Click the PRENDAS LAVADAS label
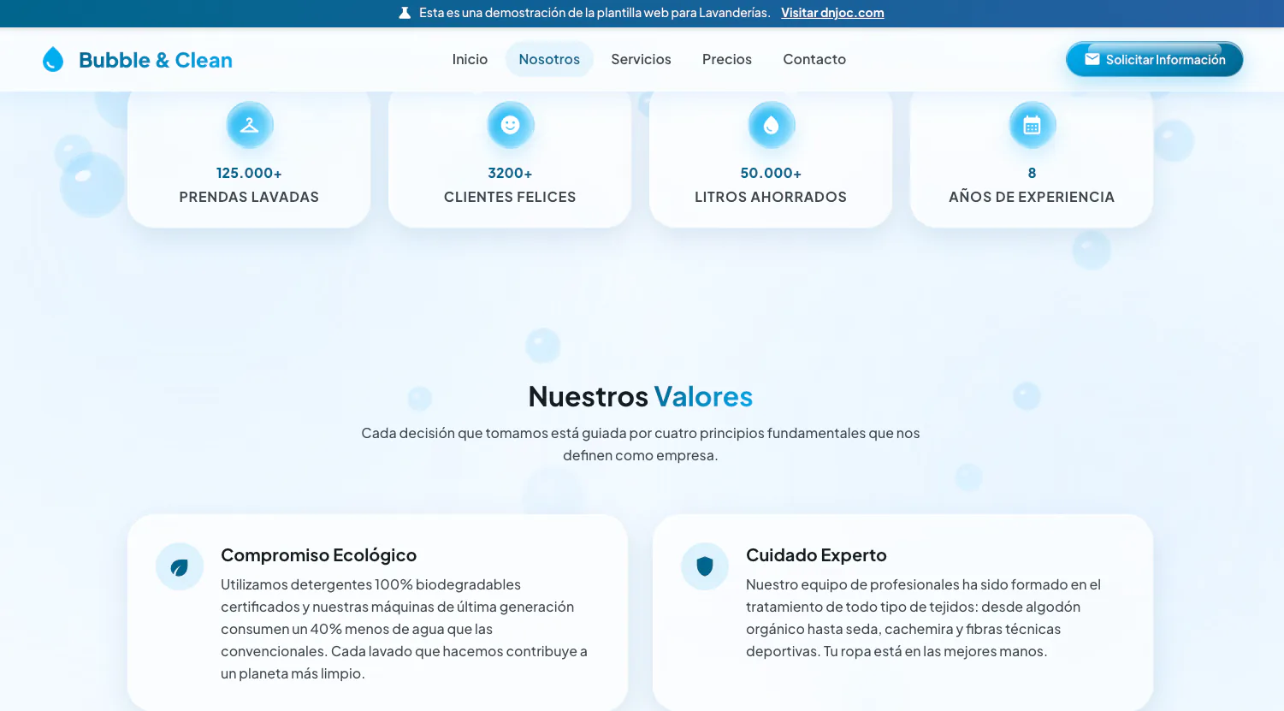Image resolution: width=1284 pixels, height=711 pixels. (x=249, y=197)
